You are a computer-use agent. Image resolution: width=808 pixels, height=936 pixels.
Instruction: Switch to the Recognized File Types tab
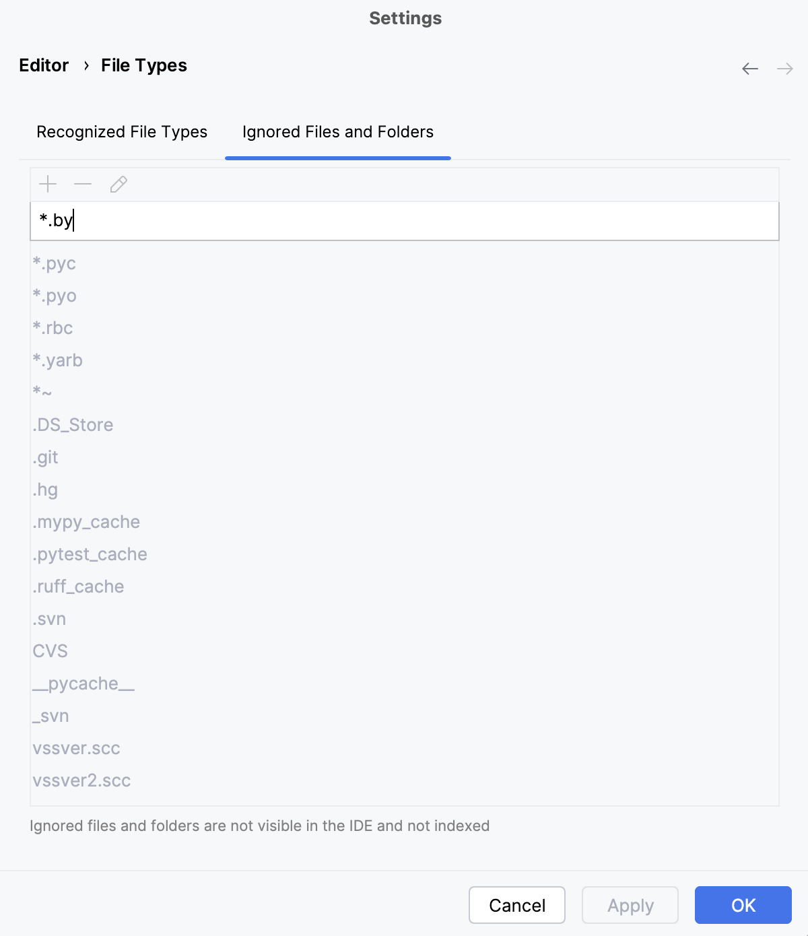tap(123, 132)
